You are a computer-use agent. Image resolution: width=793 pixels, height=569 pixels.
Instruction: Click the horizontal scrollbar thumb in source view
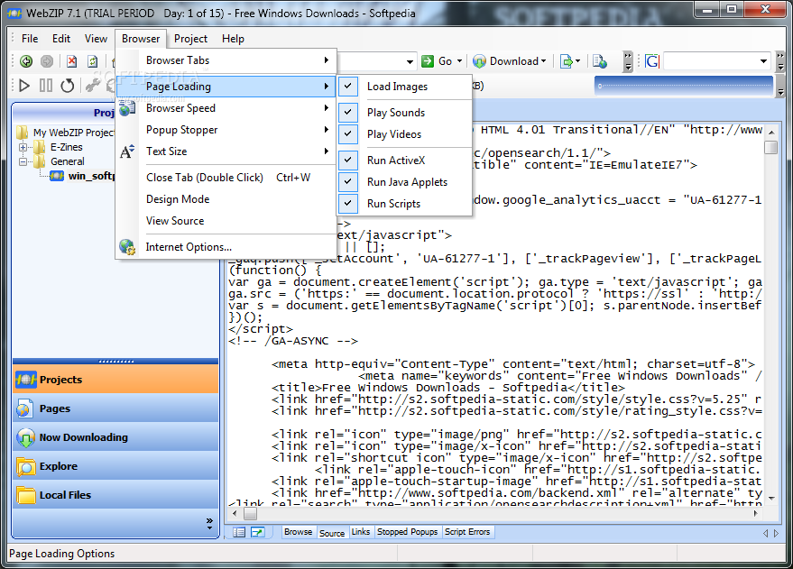point(250,514)
